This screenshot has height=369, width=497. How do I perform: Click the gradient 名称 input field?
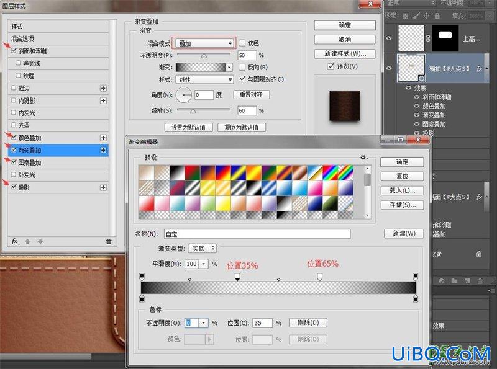pyautogui.click(x=257, y=234)
